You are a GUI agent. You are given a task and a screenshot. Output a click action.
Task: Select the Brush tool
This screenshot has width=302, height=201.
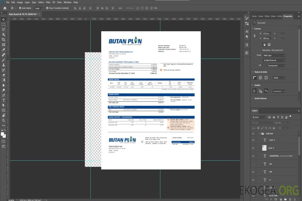[x=3, y=60]
